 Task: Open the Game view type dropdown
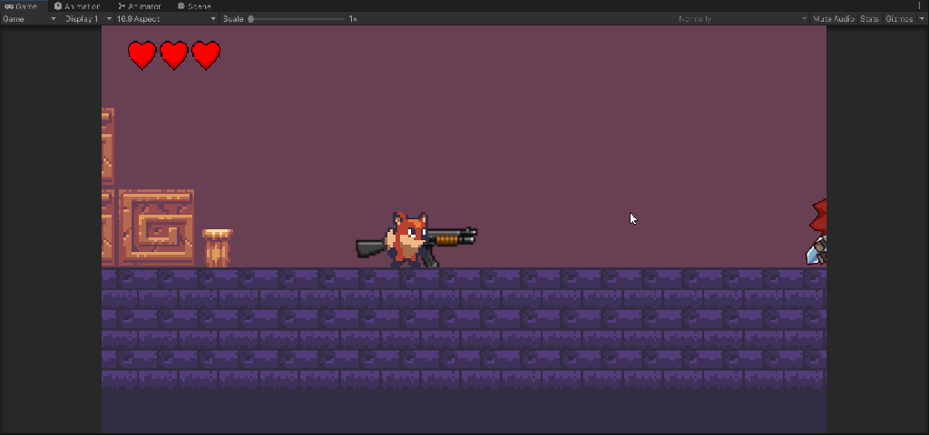tap(30, 19)
